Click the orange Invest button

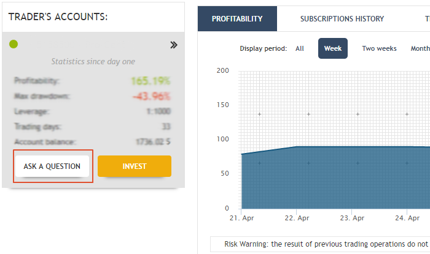pyautogui.click(x=135, y=166)
